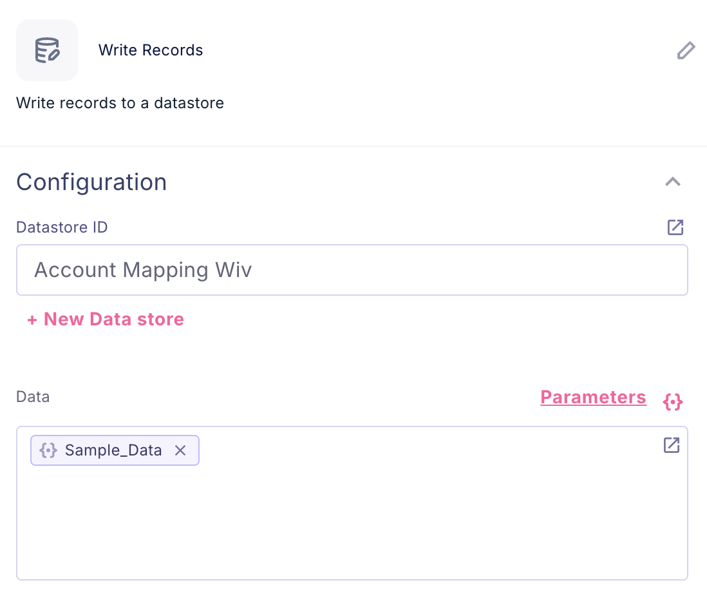The image size is (707, 594).
Task: Click the Data field label
Action: pos(33,397)
